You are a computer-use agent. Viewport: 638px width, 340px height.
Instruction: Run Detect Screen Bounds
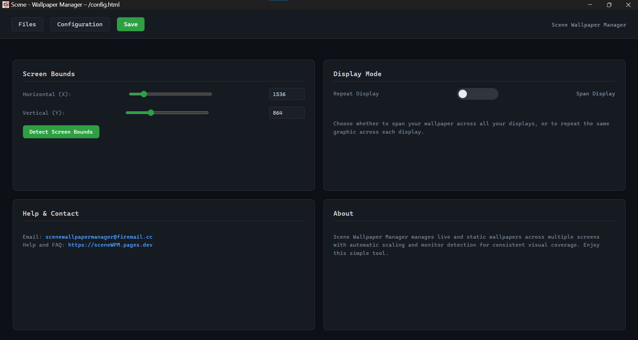[x=61, y=132]
